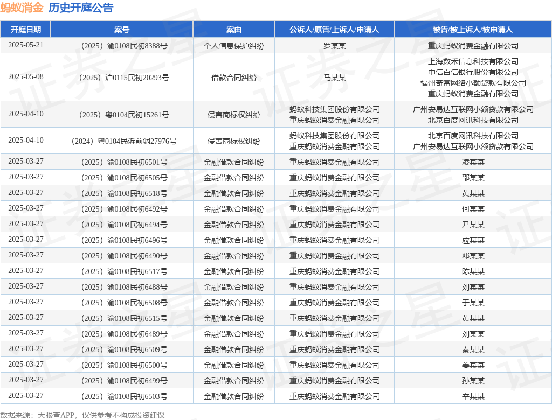Select the 案号 column header

(122, 30)
